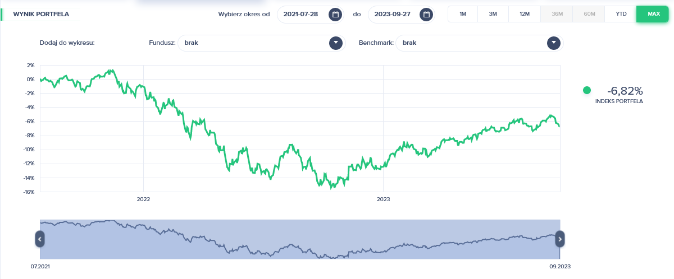Select the 3M period option
The width and height of the screenshot is (674, 279).
(x=493, y=14)
